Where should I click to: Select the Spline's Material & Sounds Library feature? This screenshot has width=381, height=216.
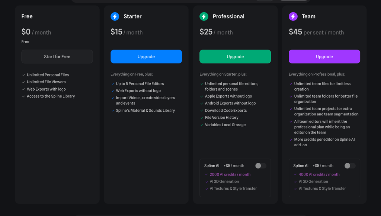point(145,111)
